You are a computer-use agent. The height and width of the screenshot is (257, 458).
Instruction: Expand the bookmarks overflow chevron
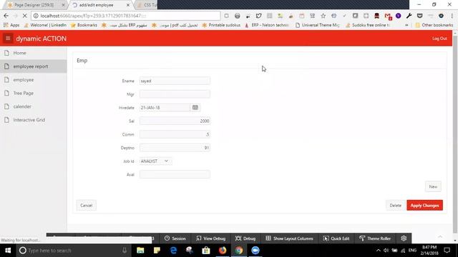[x=406, y=25]
